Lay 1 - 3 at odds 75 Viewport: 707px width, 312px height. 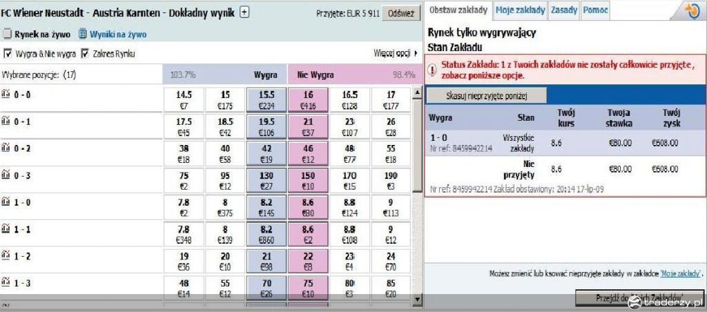pyautogui.click(x=308, y=288)
